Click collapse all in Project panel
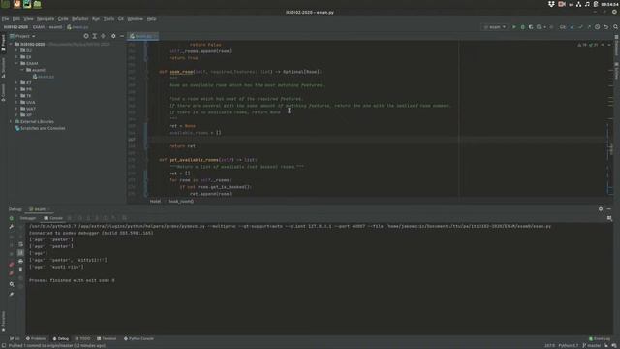 (103, 36)
